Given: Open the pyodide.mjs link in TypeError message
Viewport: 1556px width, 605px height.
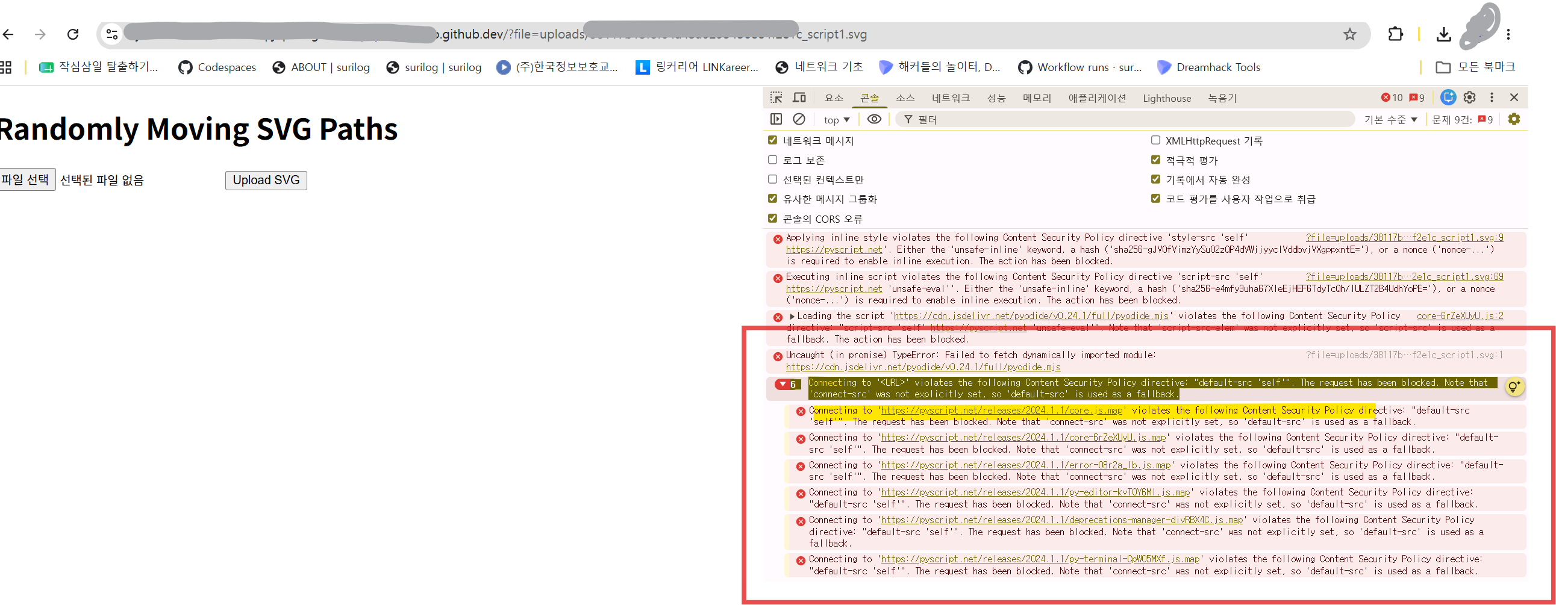Looking at the screenshot, I should (x=923, y=367).
